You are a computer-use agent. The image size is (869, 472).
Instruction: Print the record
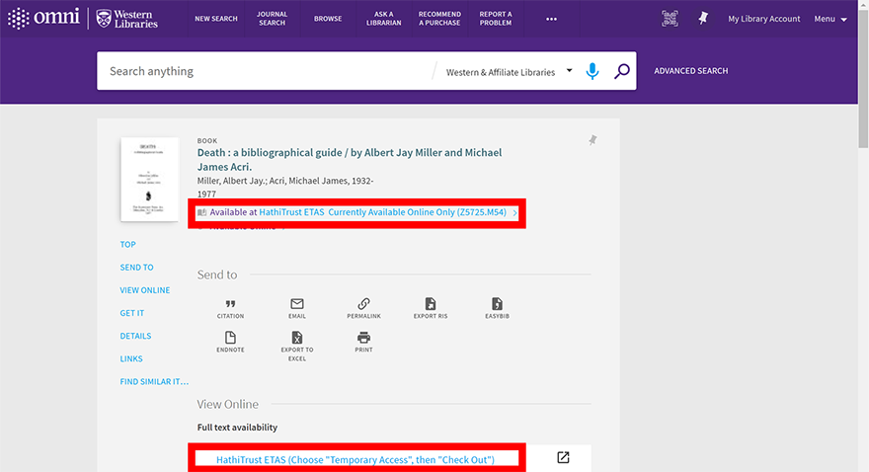pyautogui.click(x=363, y=343)
